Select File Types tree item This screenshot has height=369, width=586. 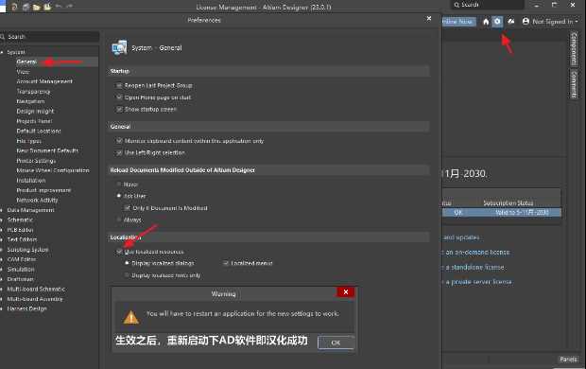point(28,141)
